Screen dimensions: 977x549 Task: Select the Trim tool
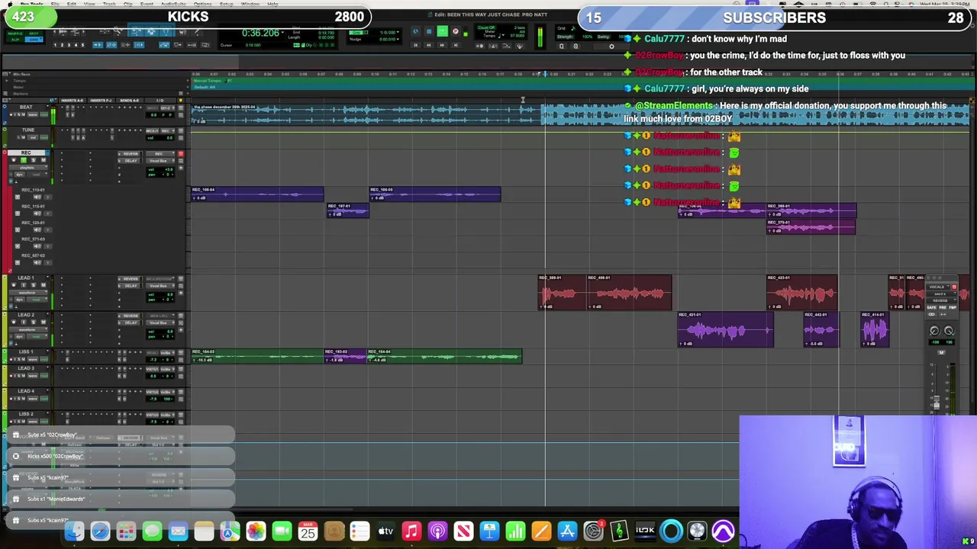click(137, 31)
